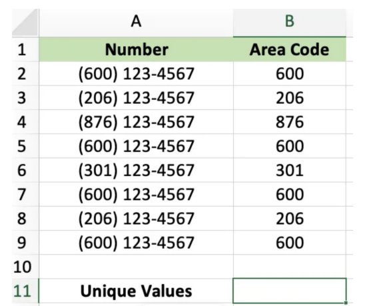Select the Unique Values label cell
Screen dimensions: 369x306
[x=136, y=291]
